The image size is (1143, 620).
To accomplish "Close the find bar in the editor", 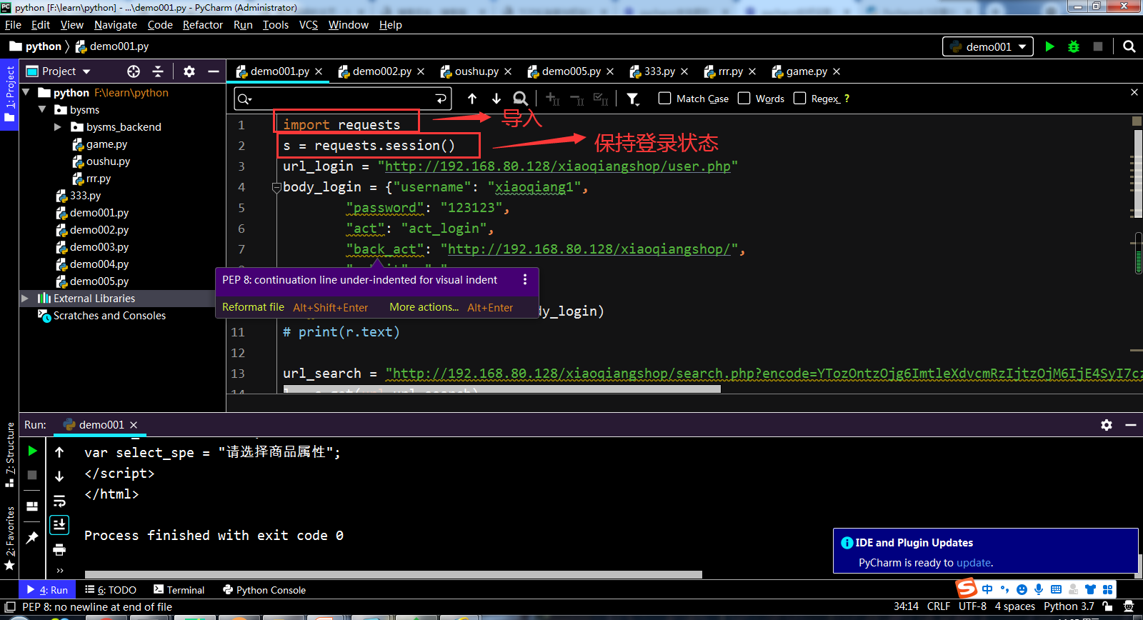I will (x=1134, y=92).
